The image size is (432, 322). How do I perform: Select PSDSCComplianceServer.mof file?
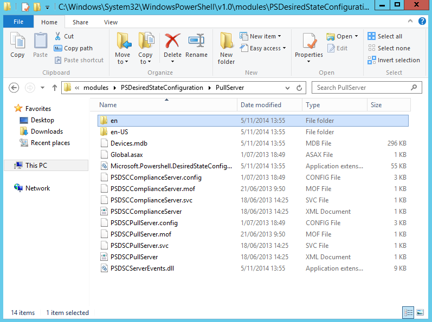(x=253, y=189)
